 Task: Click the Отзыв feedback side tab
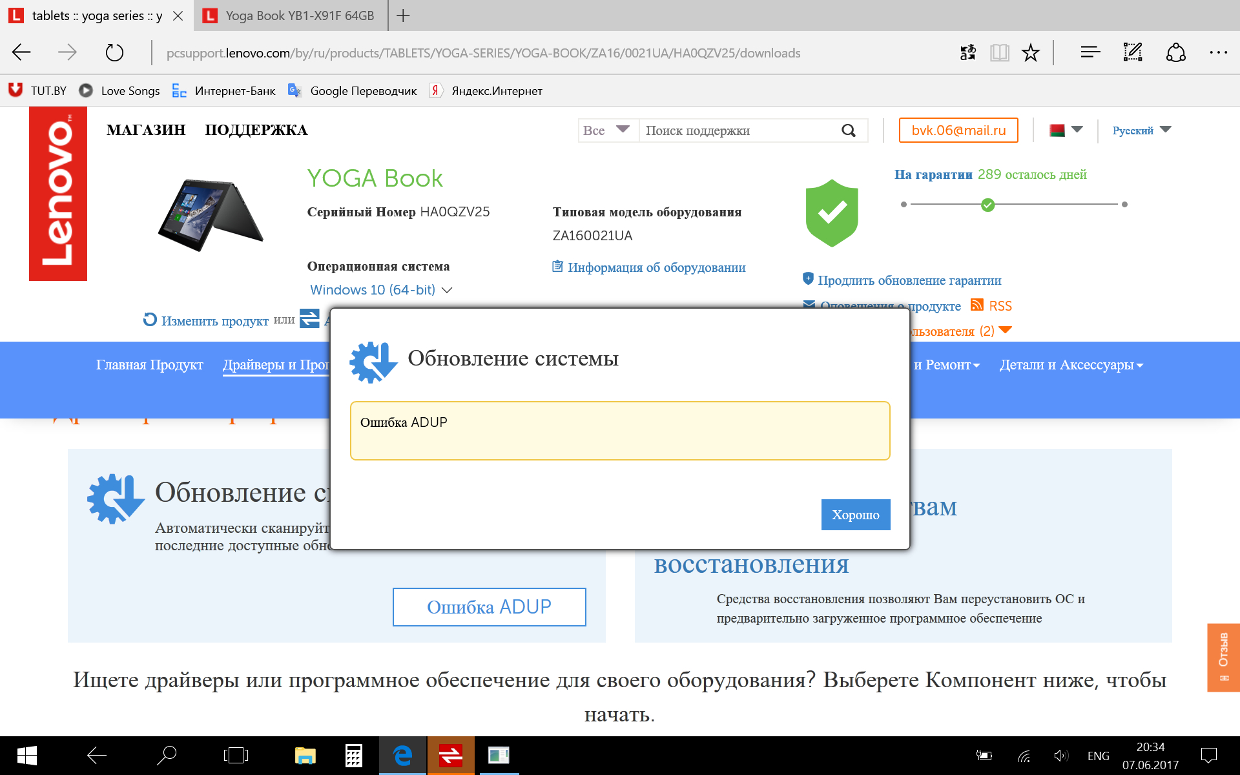pos(1223,657)
